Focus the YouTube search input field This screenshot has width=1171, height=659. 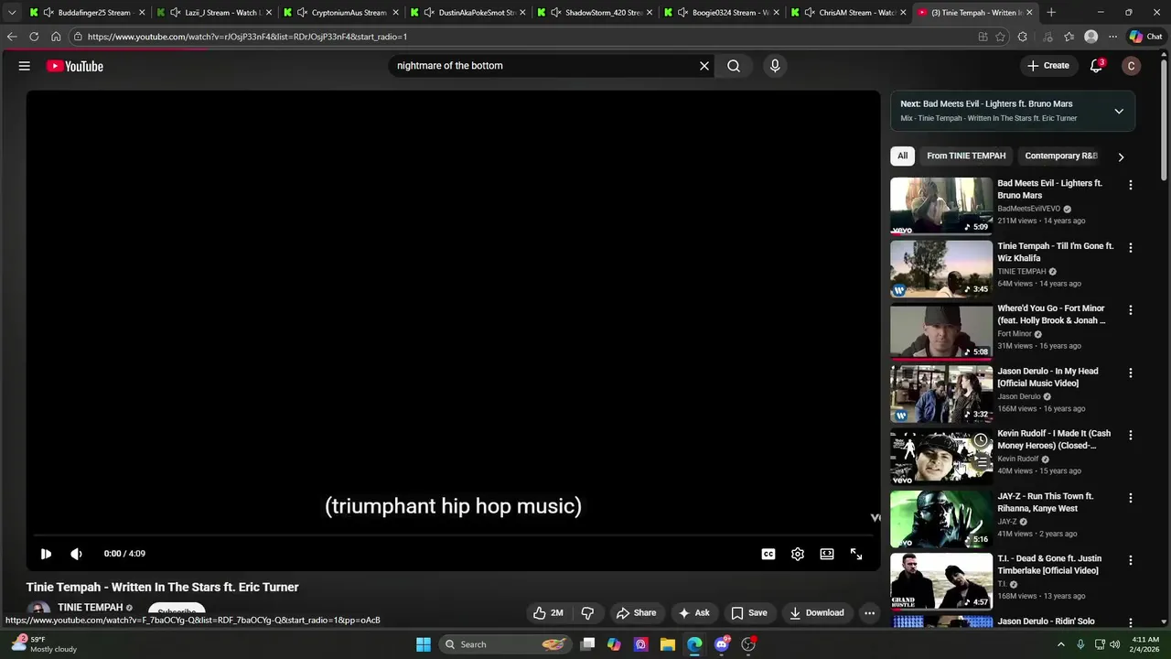[544, 66]
